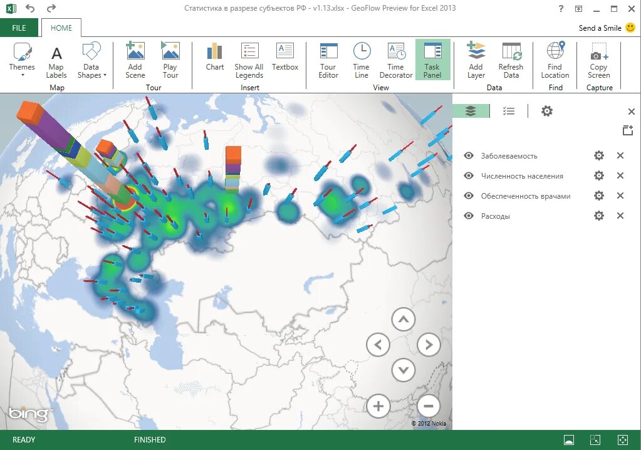
Task: Open the Data Shapes dropdown
Action: [91, 60]
